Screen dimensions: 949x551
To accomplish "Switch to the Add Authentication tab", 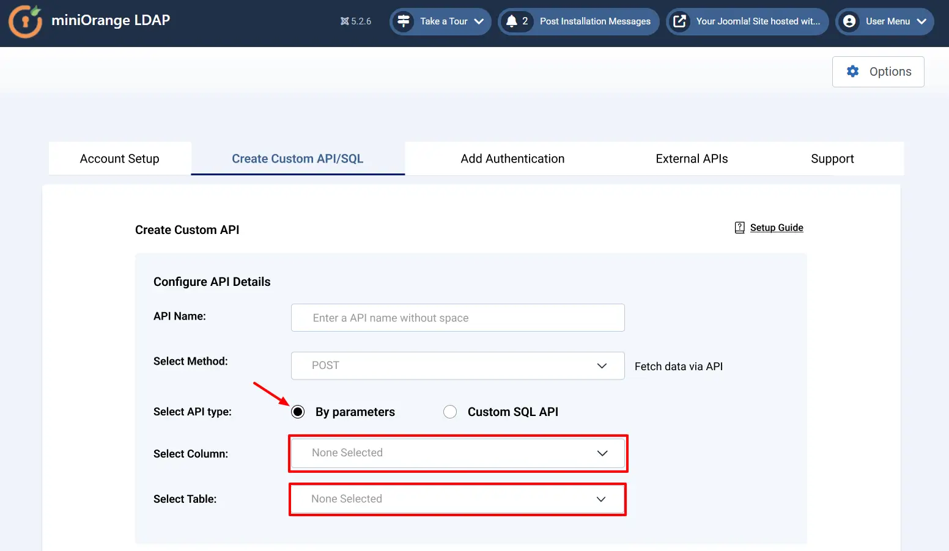I will pos(512,159).
